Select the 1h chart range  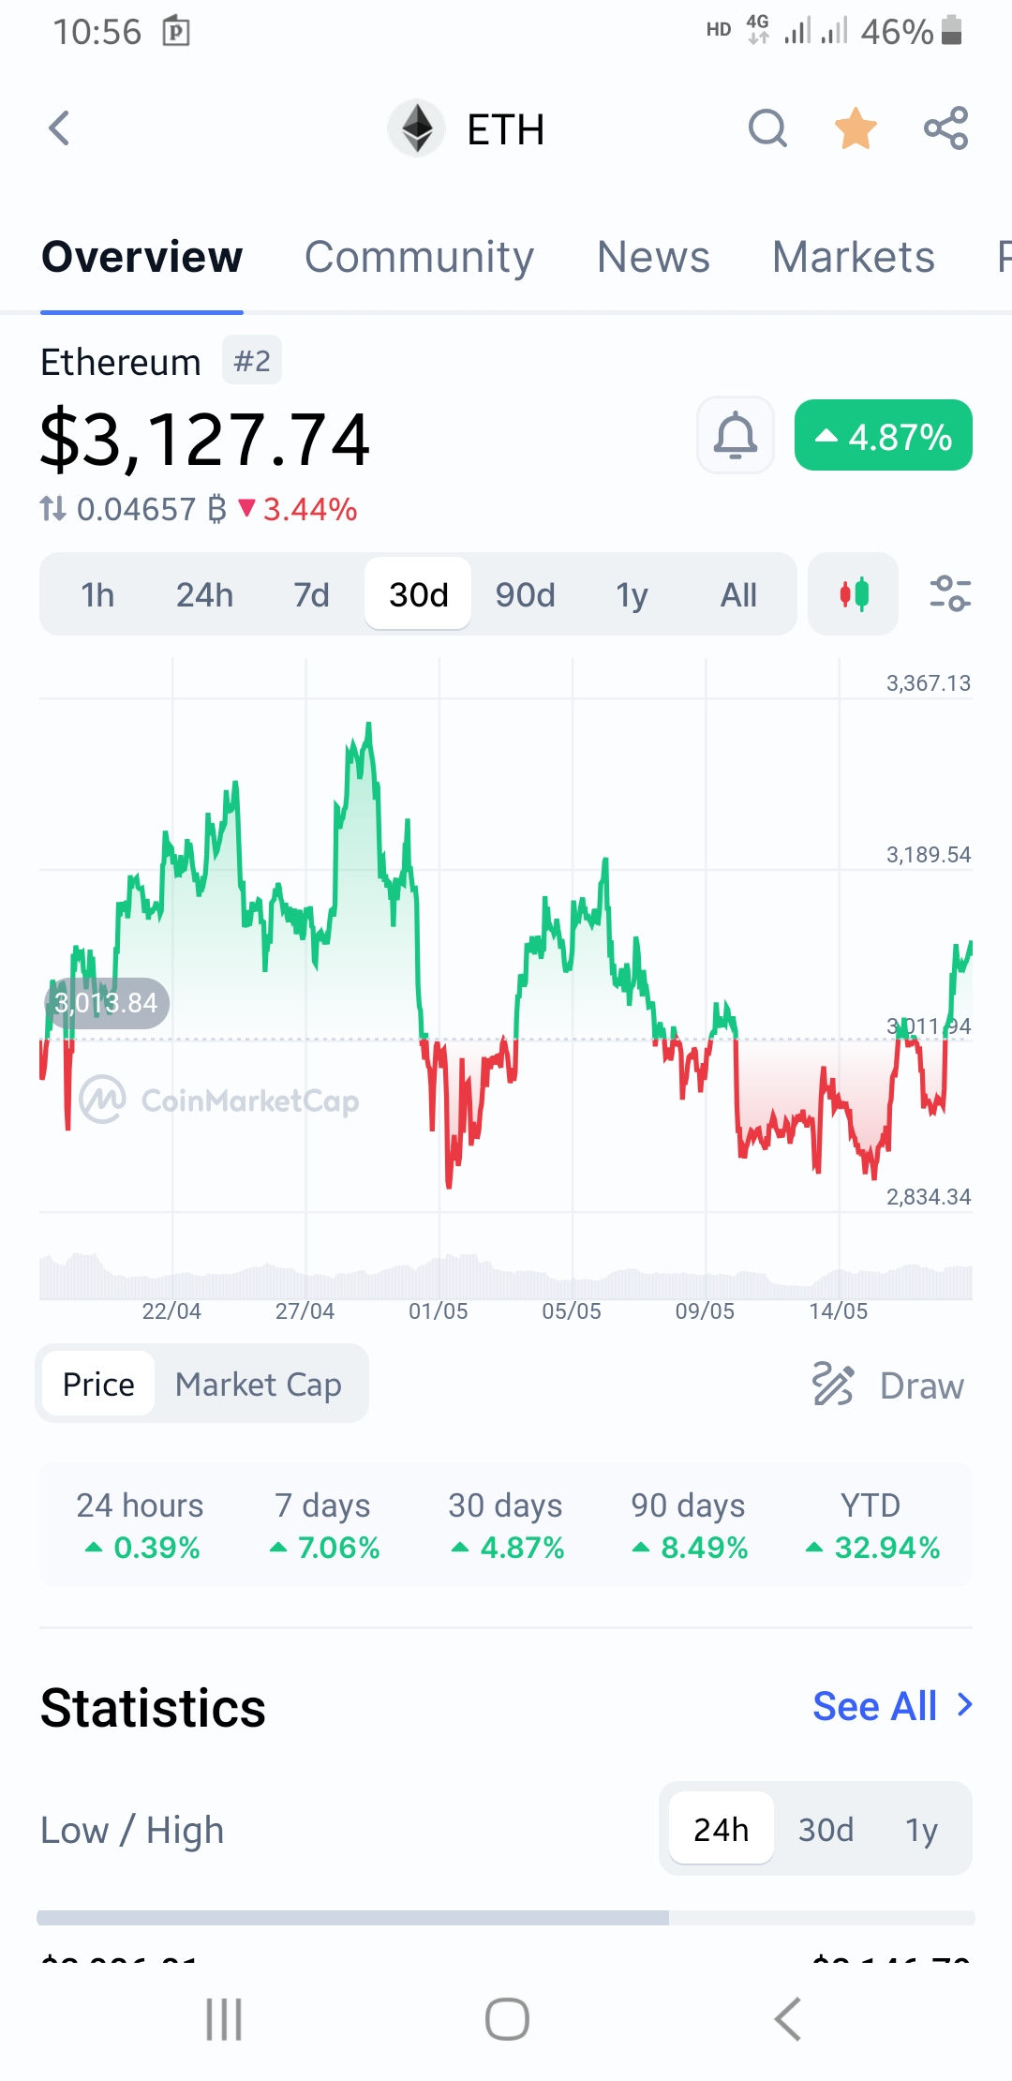tap(97, 594)
